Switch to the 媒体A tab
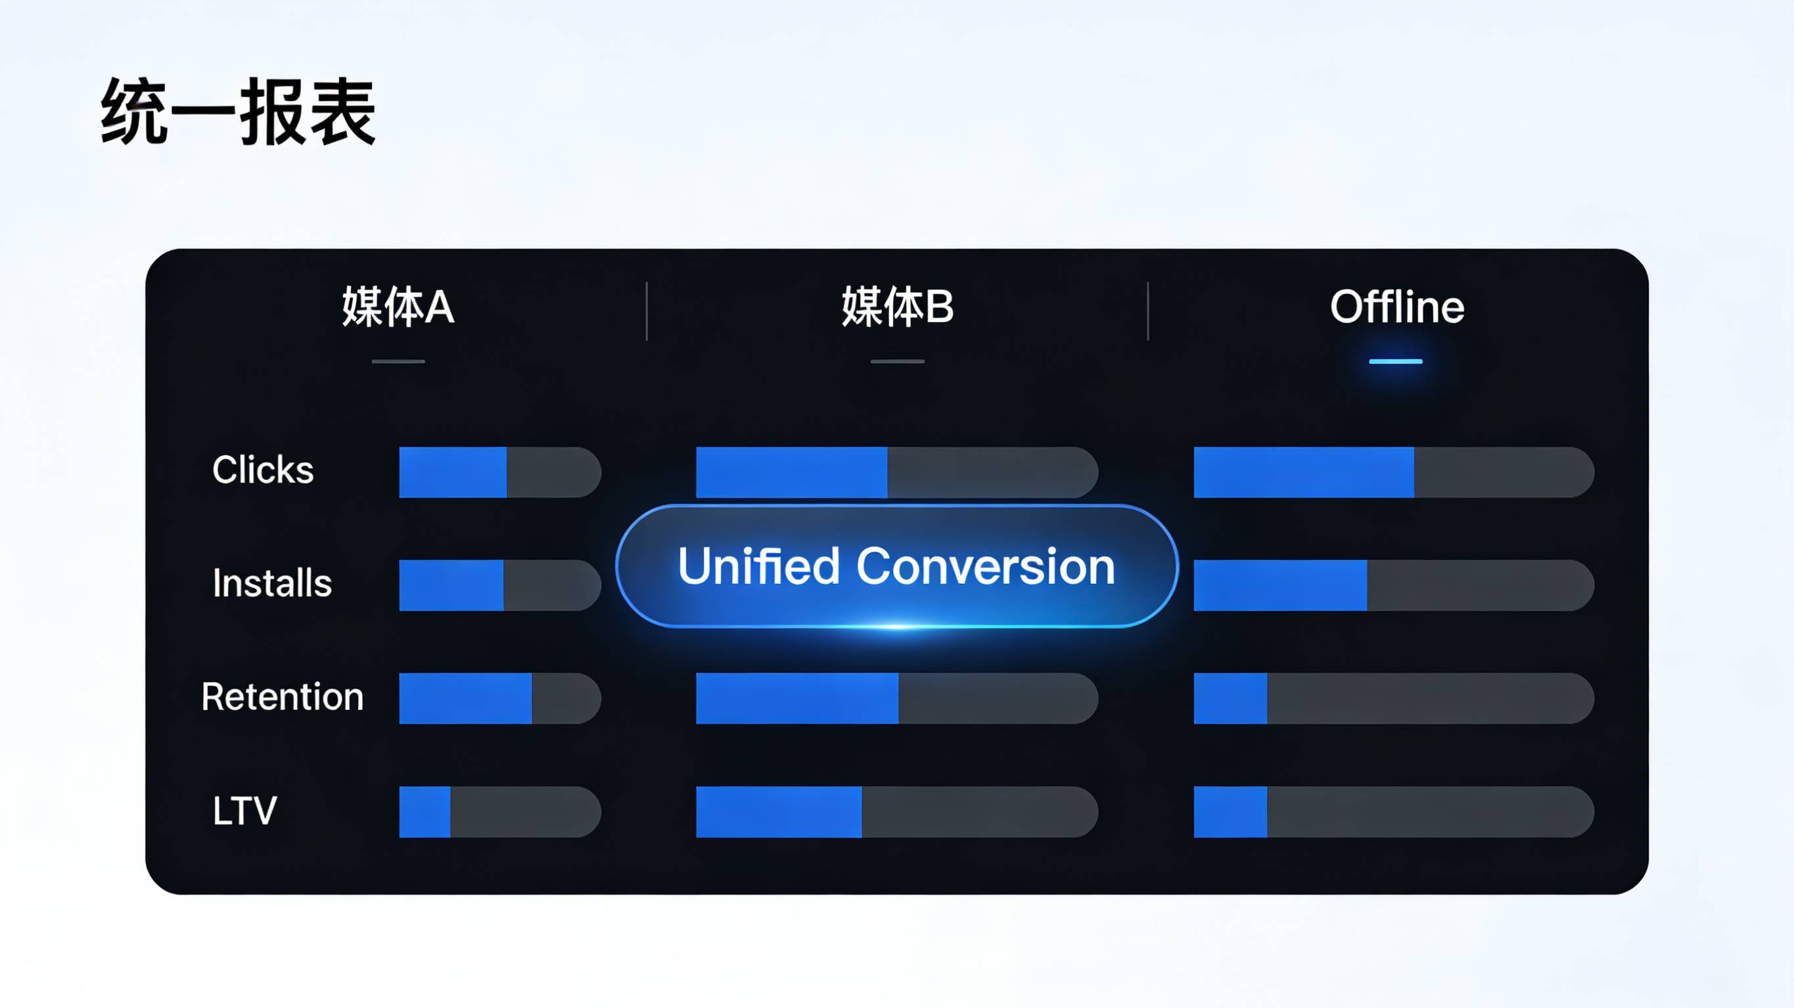This screenshot has width=1794, height=1008. pos(398,307)
